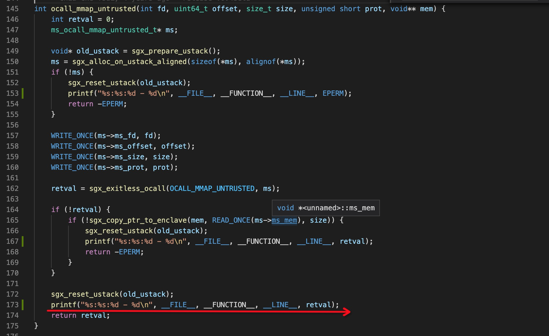Click sgx_reset_ustack on line 166

(x=119, y=231)
